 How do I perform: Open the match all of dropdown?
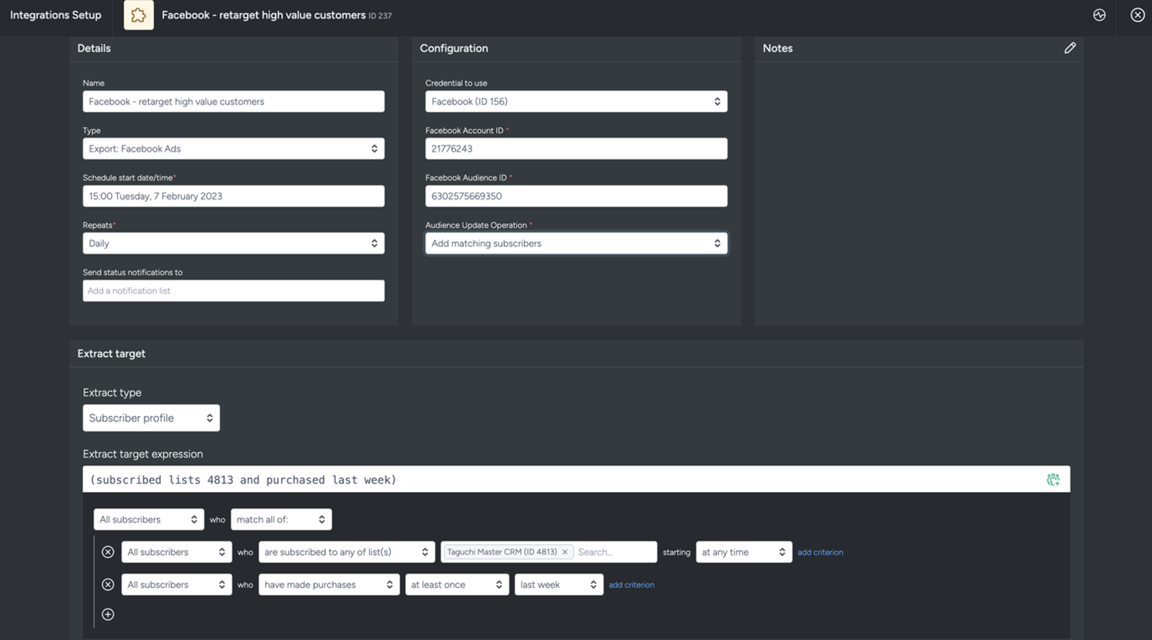(x=281, y=519)
